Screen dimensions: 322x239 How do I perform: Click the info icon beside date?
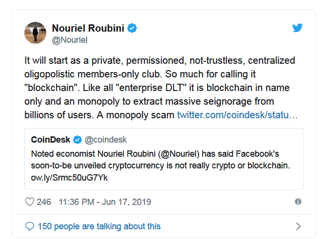click(298, 202)
